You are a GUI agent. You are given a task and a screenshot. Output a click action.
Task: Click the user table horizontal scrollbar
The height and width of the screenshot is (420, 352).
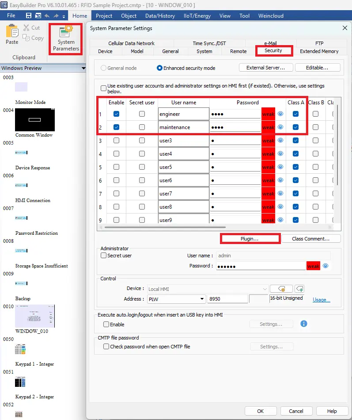click(x=165, y=227)
